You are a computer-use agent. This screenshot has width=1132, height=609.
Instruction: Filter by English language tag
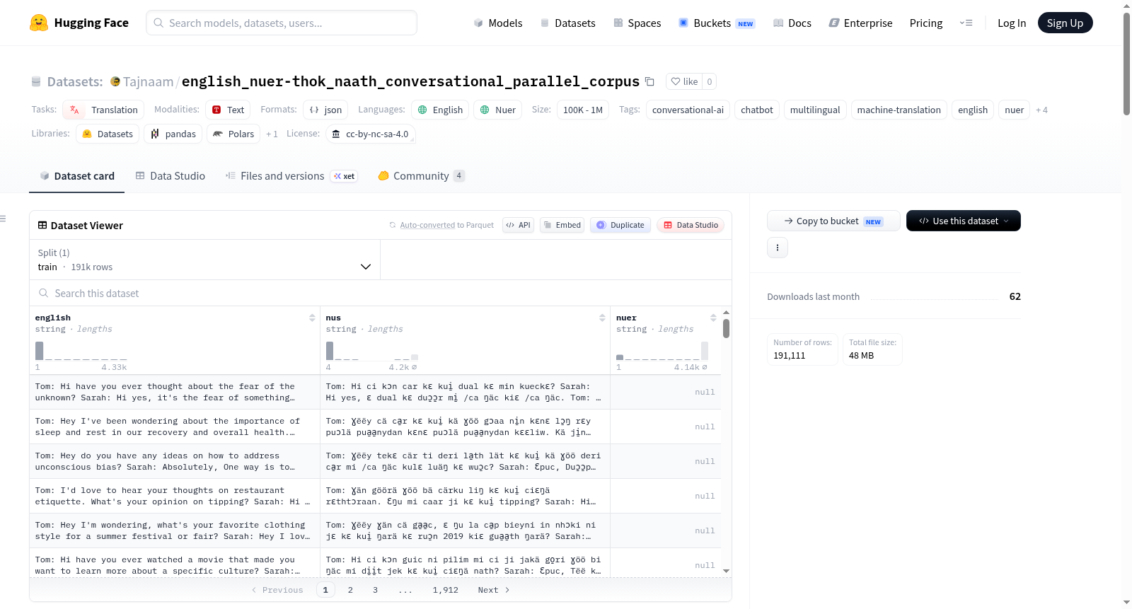(x=440, y=110)
